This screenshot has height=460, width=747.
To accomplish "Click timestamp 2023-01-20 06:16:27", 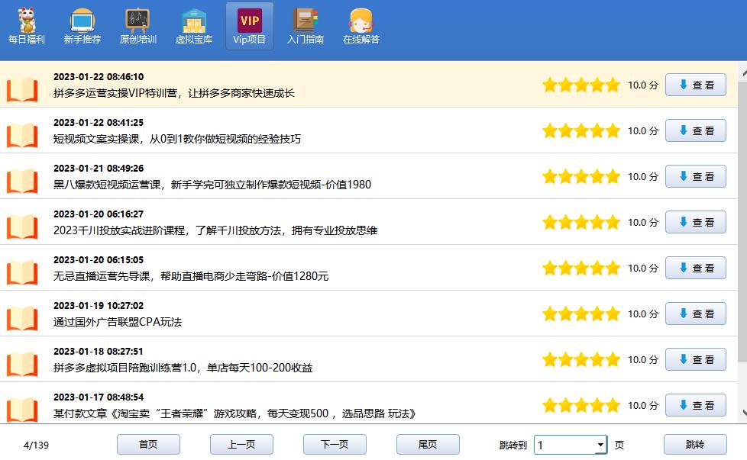I will (x=99, y=214).
